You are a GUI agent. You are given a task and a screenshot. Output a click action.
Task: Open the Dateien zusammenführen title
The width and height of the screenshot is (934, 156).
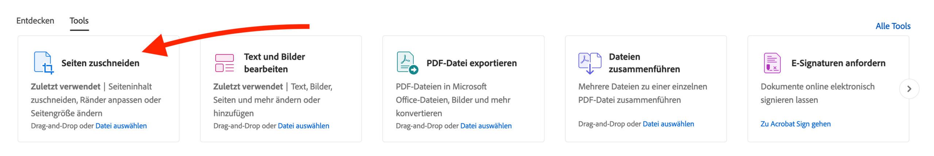[x=644, y=63]
